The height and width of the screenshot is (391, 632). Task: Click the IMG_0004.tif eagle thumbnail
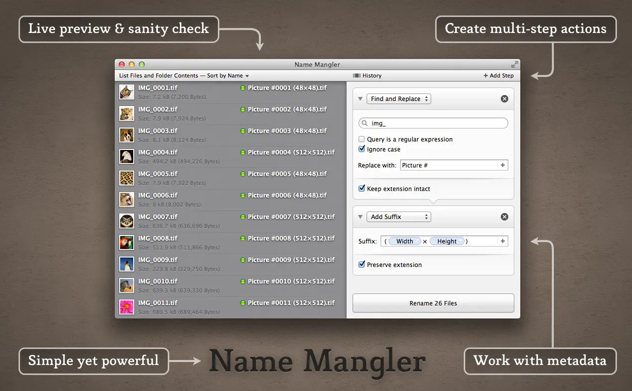pos(126,156)
